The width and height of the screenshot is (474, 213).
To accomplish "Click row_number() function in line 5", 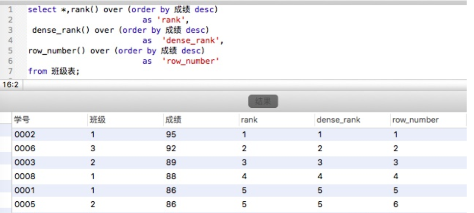I will click(57, 51).
